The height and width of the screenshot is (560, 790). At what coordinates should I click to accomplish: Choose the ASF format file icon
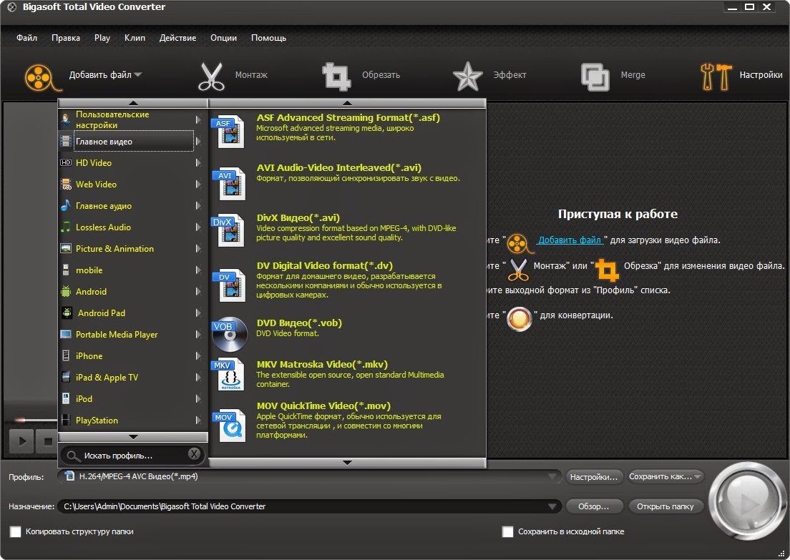[229, 132]
